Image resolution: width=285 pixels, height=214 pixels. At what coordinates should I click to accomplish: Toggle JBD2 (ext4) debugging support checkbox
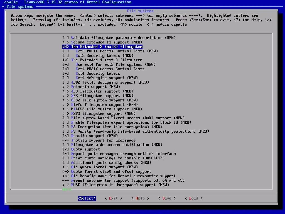(66, 82)
